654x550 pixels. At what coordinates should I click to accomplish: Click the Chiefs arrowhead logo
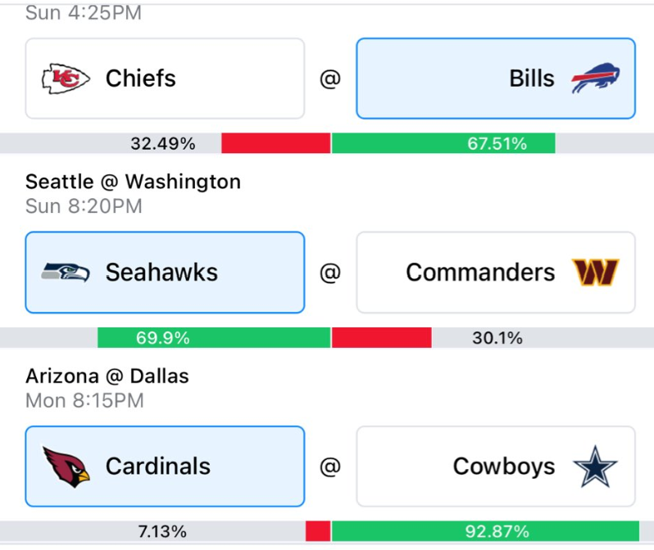66,79
